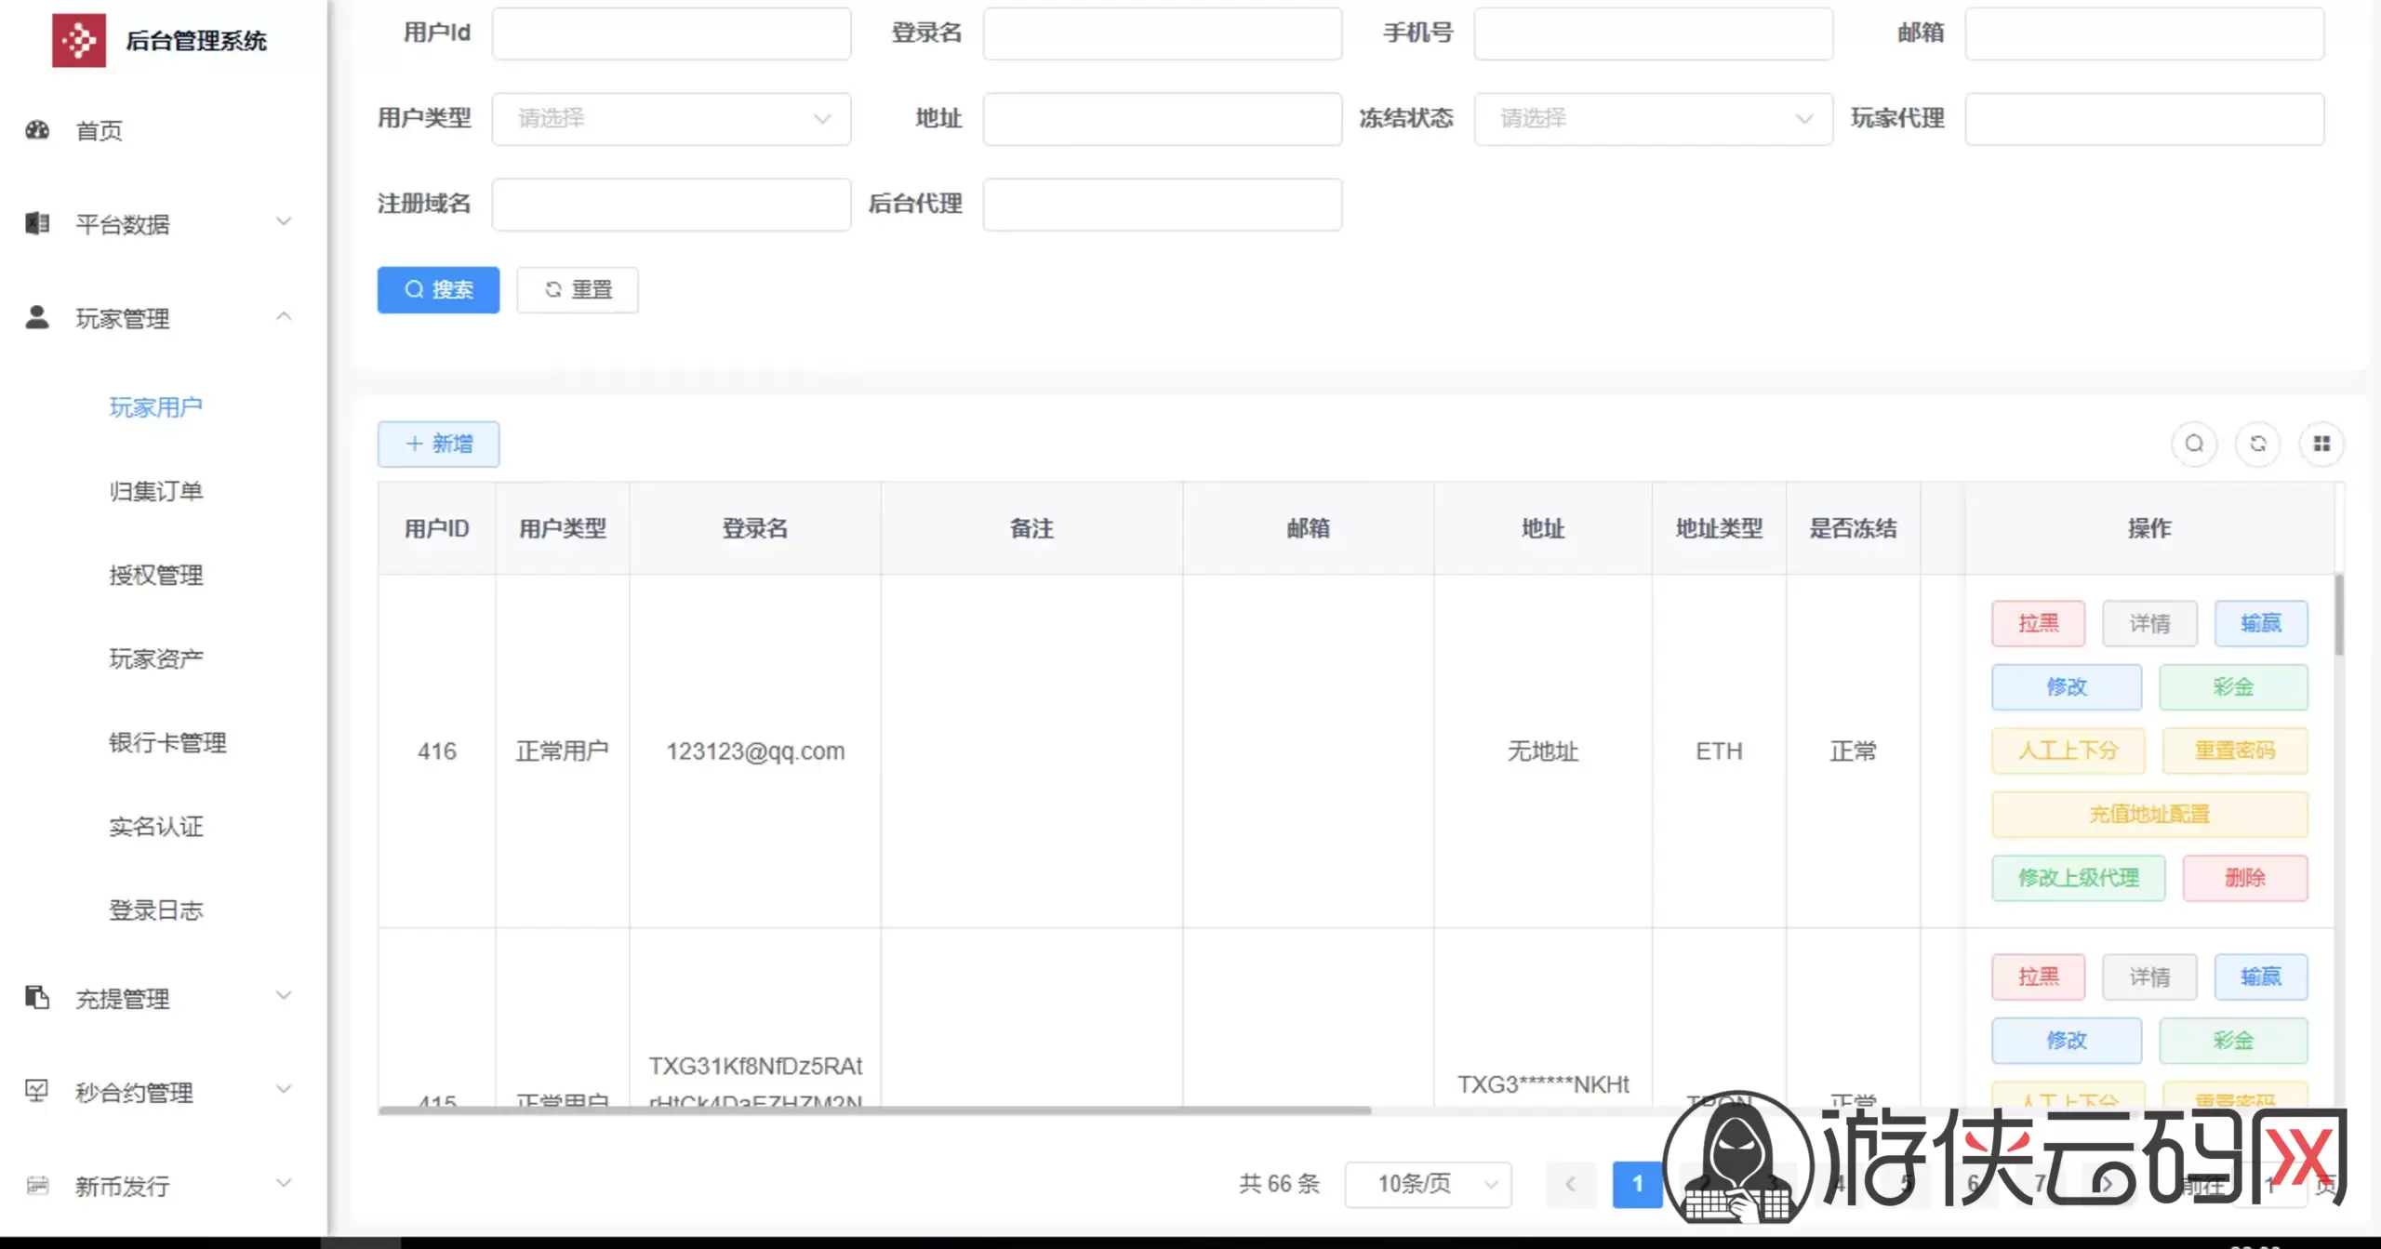Click inside the 用户Id input field
This screenshot has width=2381, height=1249.
point(672,33)
